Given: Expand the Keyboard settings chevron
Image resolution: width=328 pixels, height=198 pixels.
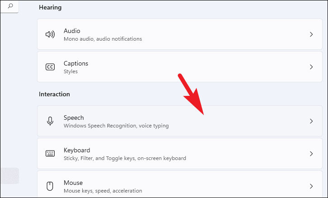Looking at the screenshot, I should click(311, 154).
